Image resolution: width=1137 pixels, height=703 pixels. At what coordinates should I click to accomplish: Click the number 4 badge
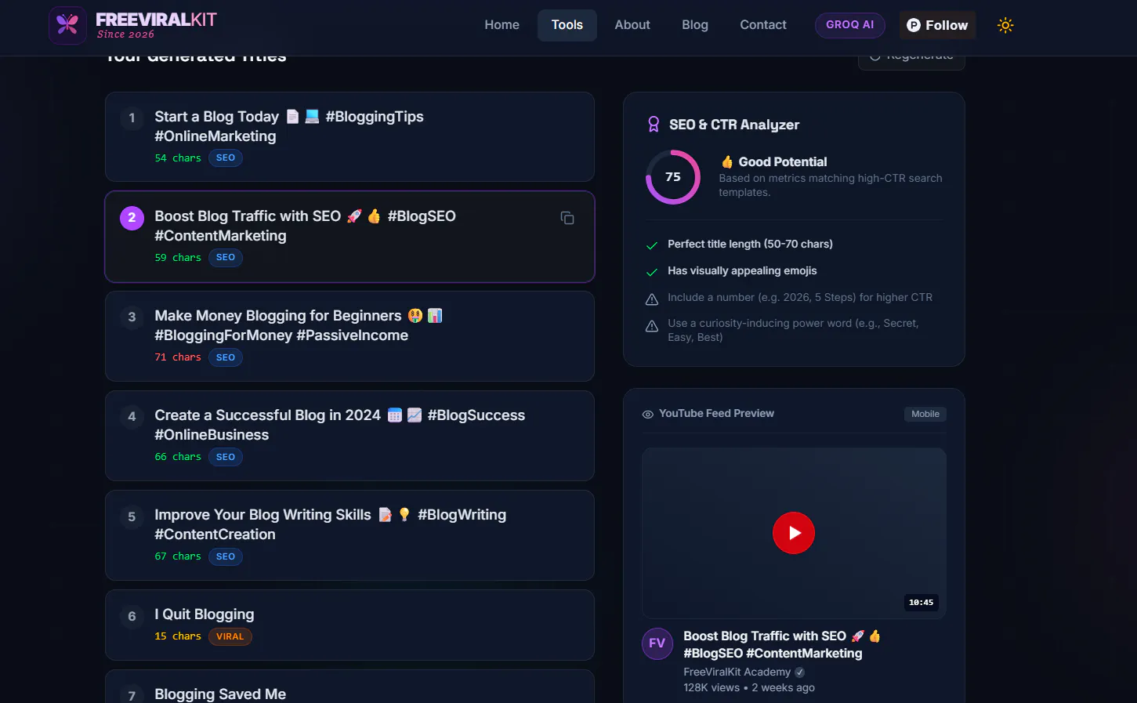pyautogui.click(x=132, y=417)
